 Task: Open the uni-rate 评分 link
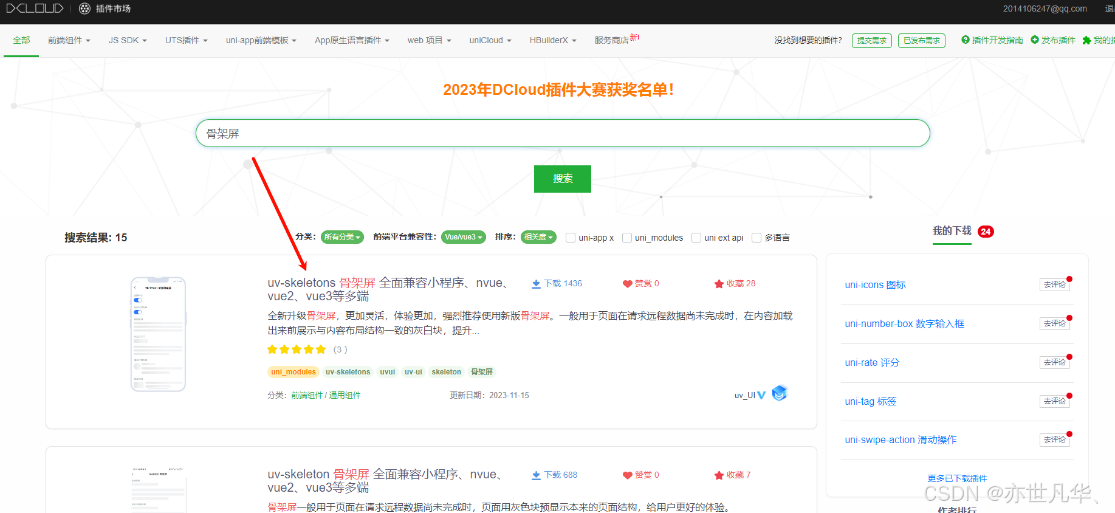coord(872,362)
